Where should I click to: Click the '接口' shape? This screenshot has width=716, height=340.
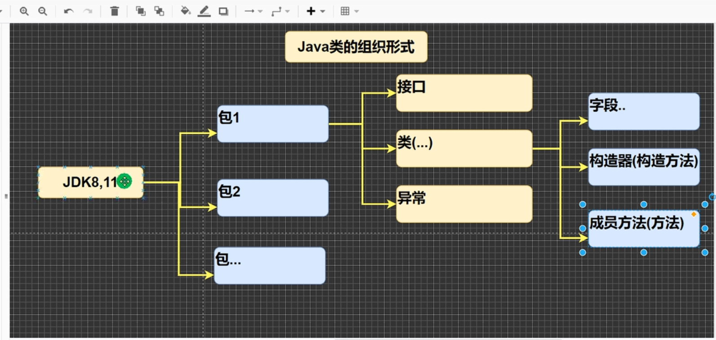point(464,93)
